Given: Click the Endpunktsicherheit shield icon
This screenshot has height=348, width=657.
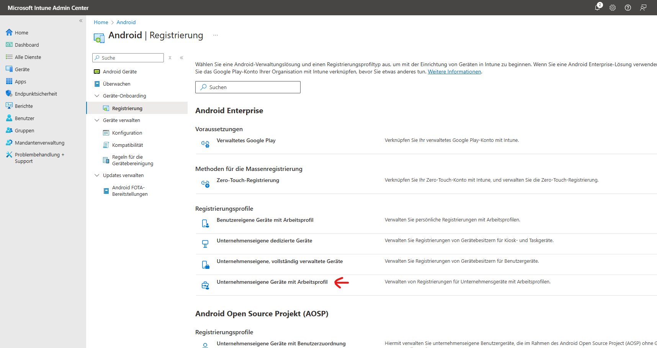Looking at the screenshot, I should 9,94.
